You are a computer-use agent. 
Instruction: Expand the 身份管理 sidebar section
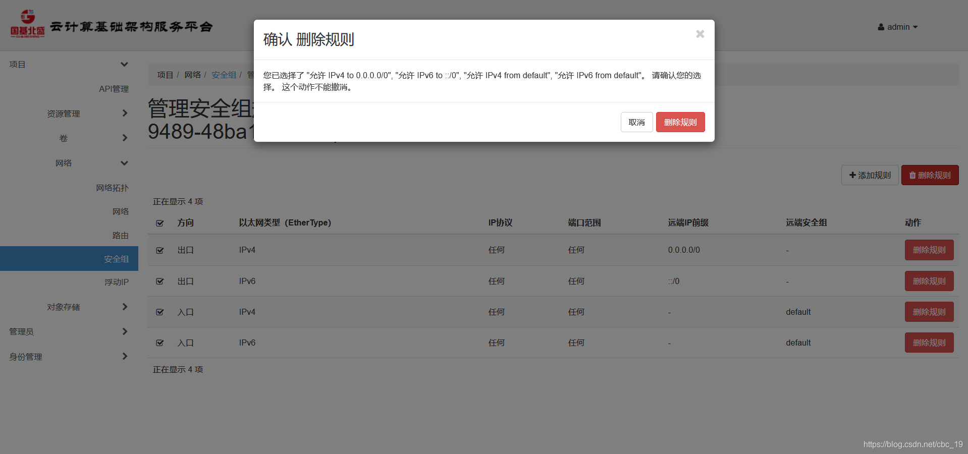(x=69, y=357)
